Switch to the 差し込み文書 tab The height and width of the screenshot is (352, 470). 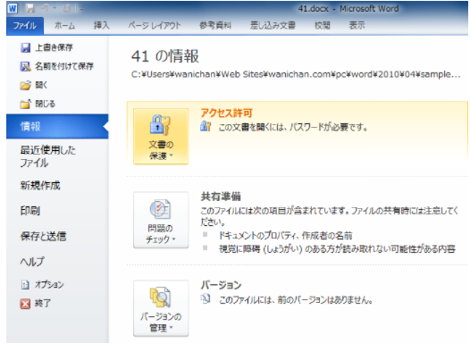point(273,26)
